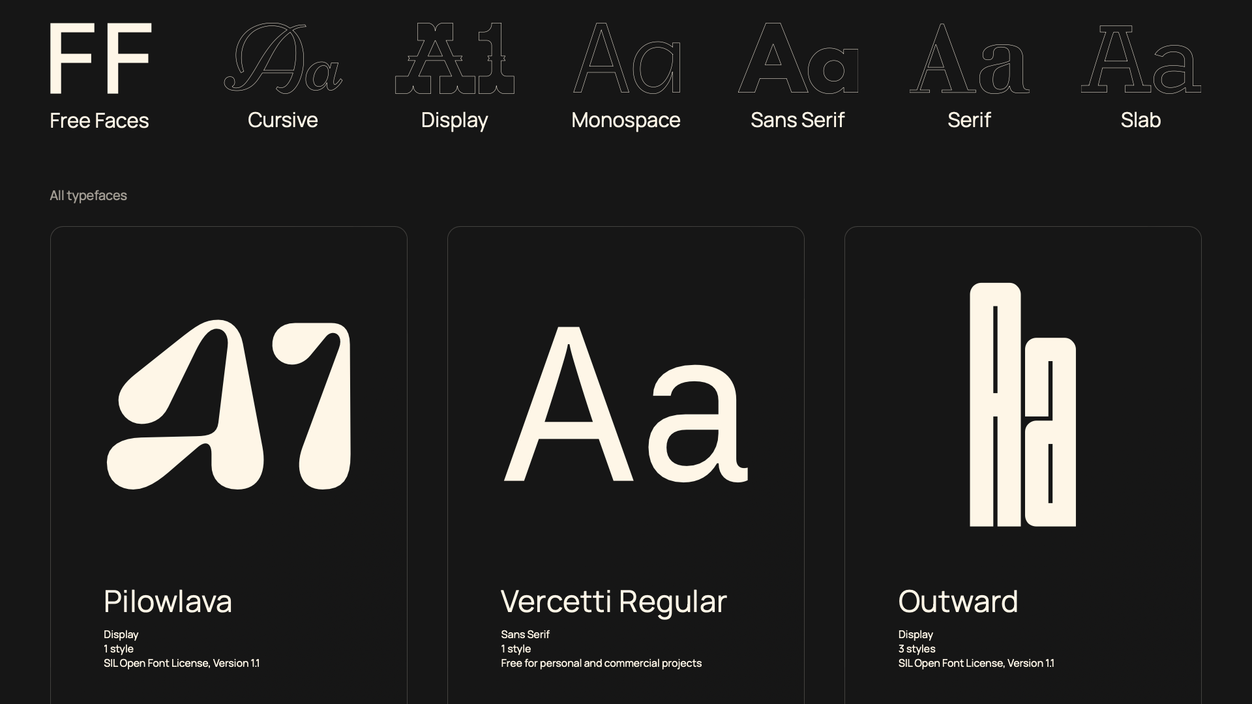This screenshot has height=704, width=1252.
Task: Click Pilowlava's SIL Open Font License text
Action: (181, 663)
